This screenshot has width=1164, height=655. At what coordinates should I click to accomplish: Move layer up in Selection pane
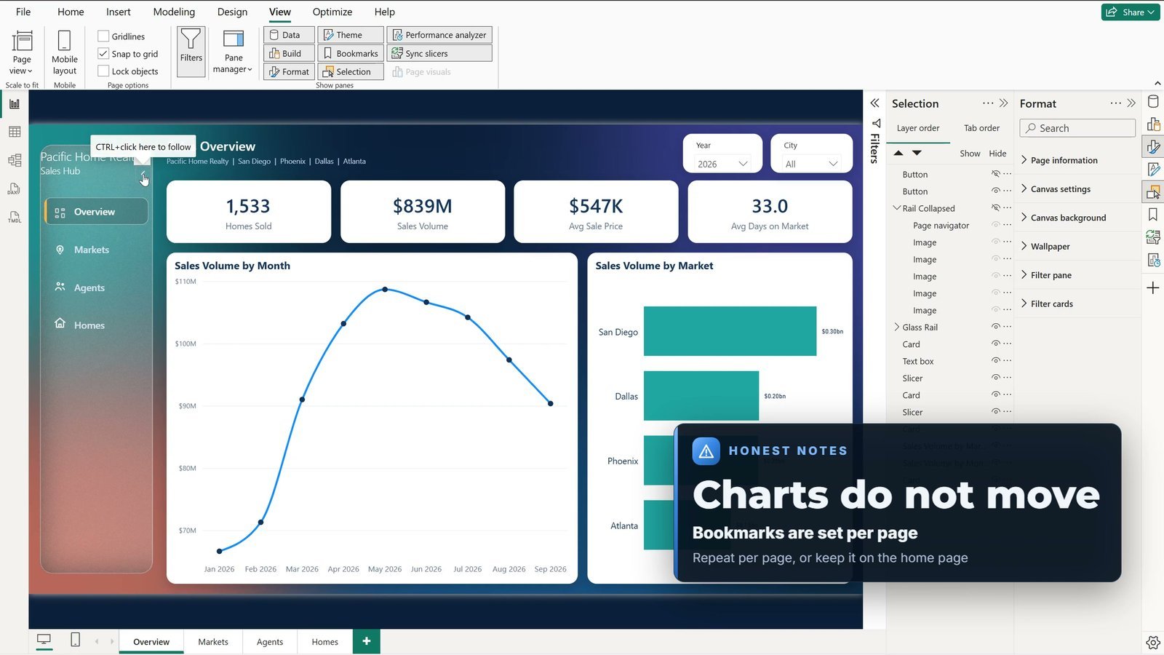coord(898,153)
